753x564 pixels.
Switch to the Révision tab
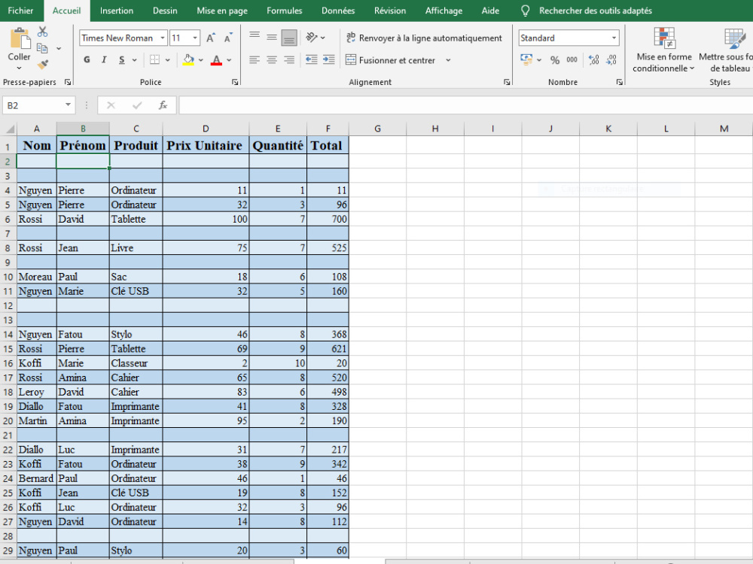[x=390, y=11]
